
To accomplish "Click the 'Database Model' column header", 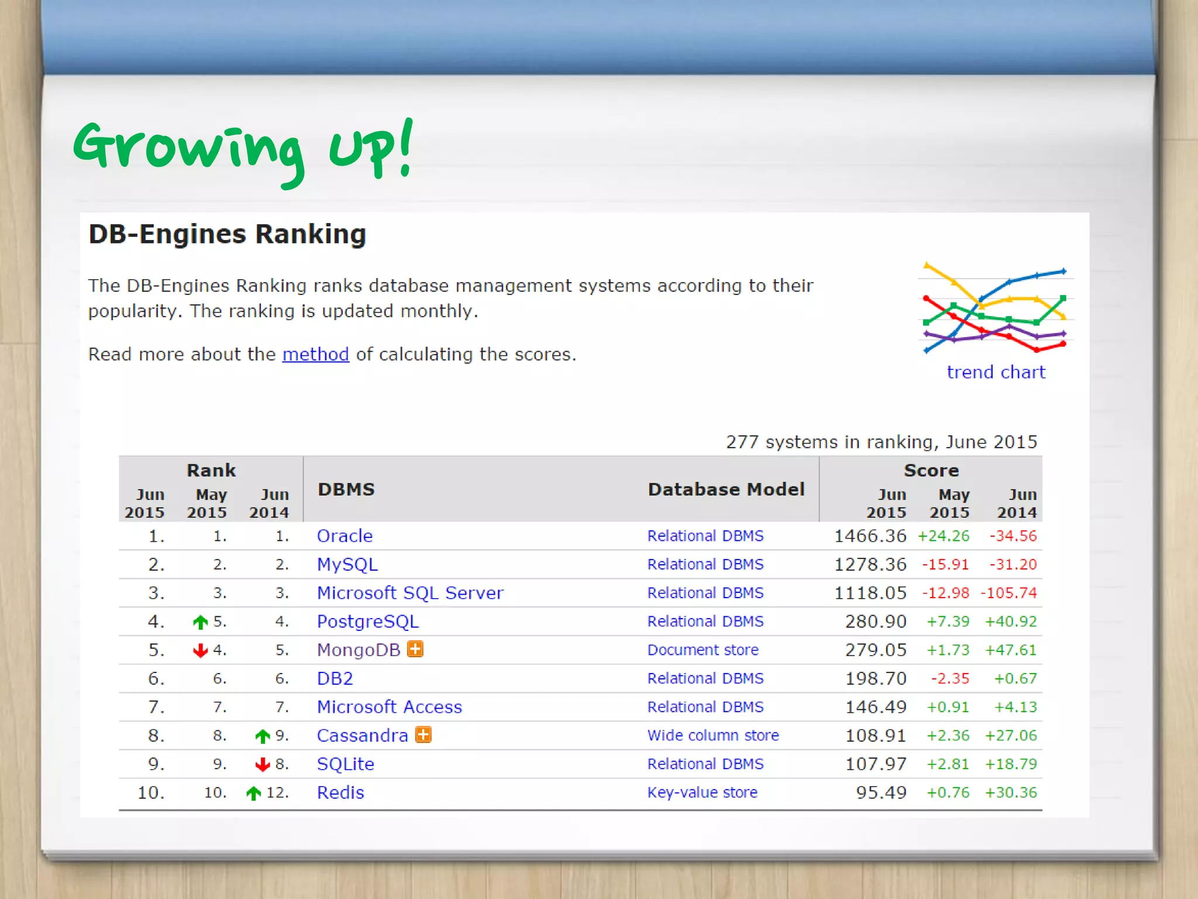I will point(726,489).
